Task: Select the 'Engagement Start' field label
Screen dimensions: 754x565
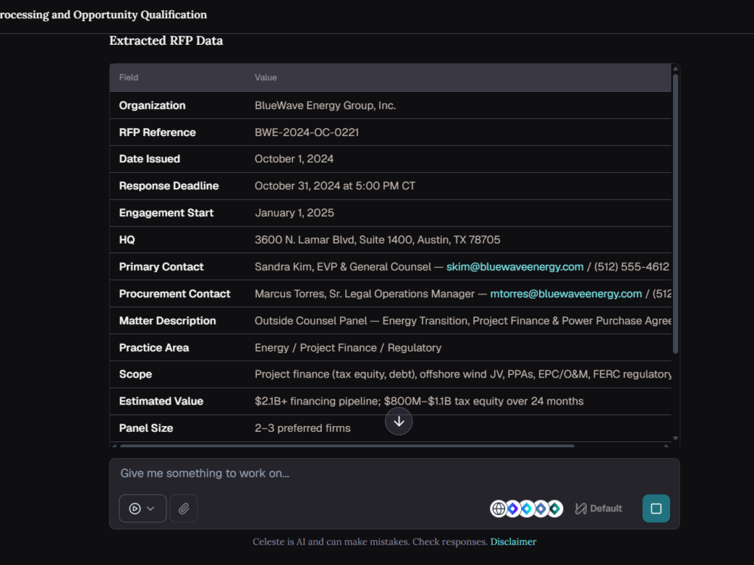Action: 166,213
